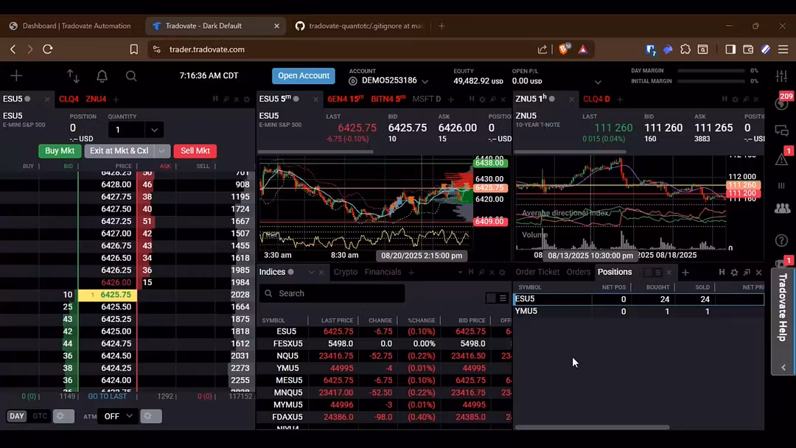Click Exit at Mkt & Cxl button
The width and height of the screenshot is (796, 448).
pos(119,151)
